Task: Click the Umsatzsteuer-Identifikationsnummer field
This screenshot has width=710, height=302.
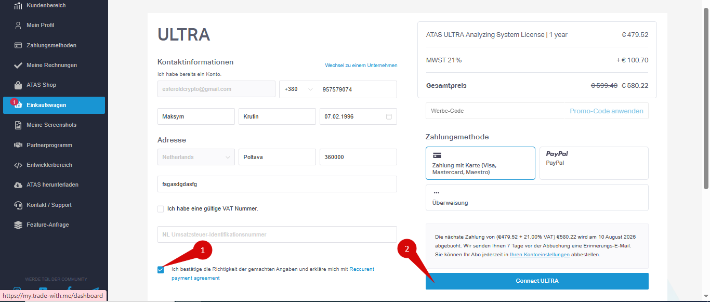Action: (277, 234)
